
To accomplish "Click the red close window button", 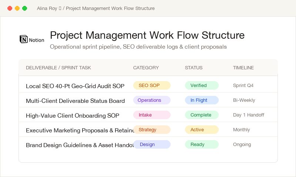I will [x=10, y=8].
